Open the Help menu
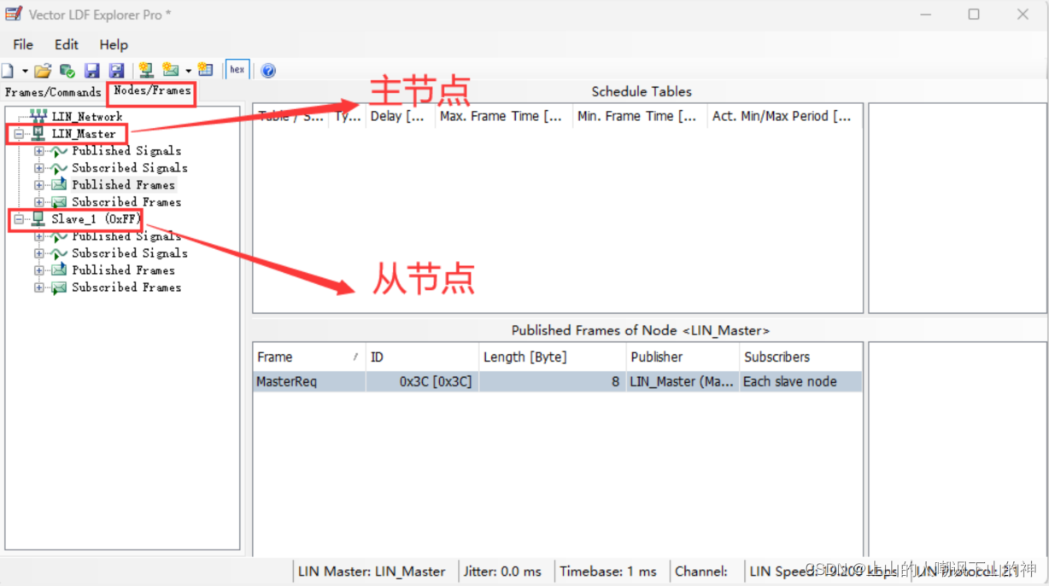This screenshot has width=1049, height=586. coord(114,44)
